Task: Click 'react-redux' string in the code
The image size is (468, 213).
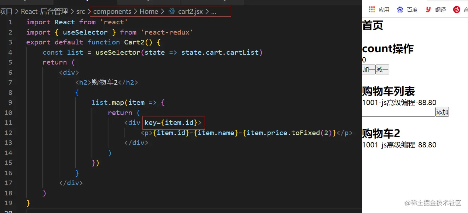Action: click(167, 32)
